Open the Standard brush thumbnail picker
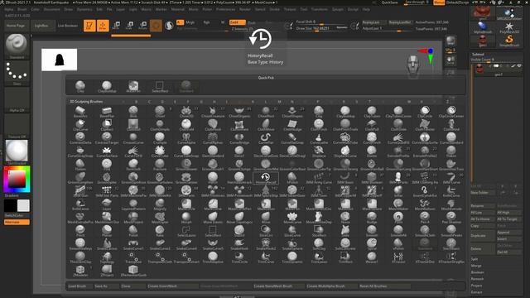 point(17,46)
